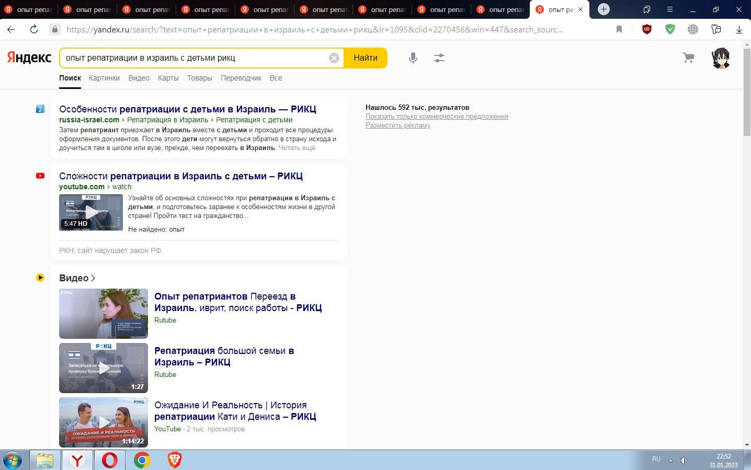Viewport: 751px width, 470px height.
Task: Open Сложности репатриации в Израиль result
Action: 181,176
